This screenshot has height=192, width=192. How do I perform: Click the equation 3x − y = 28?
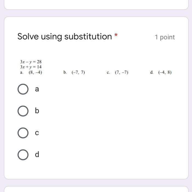(x=31, y=62)
